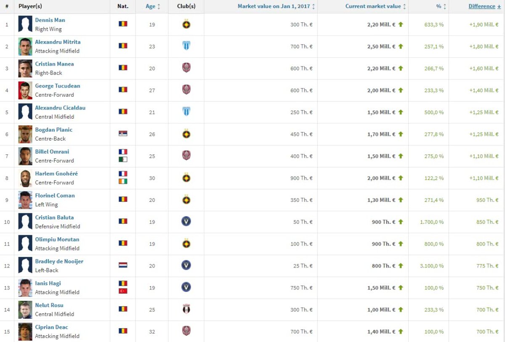This screenshot has width=505, height=342.
Task: Click the Romanian flag next to Dennis Man
Action: point(122,24)
